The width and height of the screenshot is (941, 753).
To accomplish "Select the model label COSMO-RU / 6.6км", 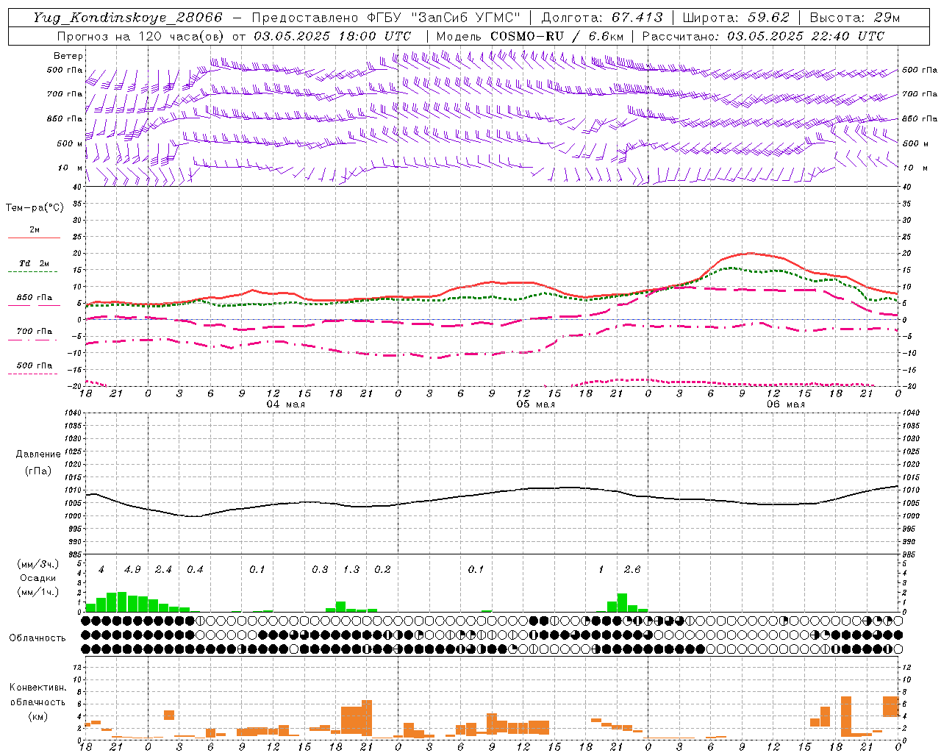I will [x=557, y=36].
